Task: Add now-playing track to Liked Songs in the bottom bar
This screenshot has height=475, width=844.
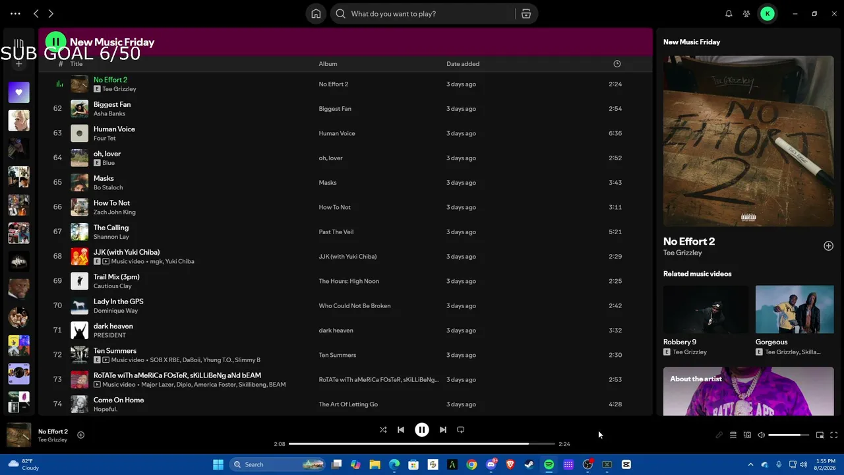Action: [x=80, y=435]
